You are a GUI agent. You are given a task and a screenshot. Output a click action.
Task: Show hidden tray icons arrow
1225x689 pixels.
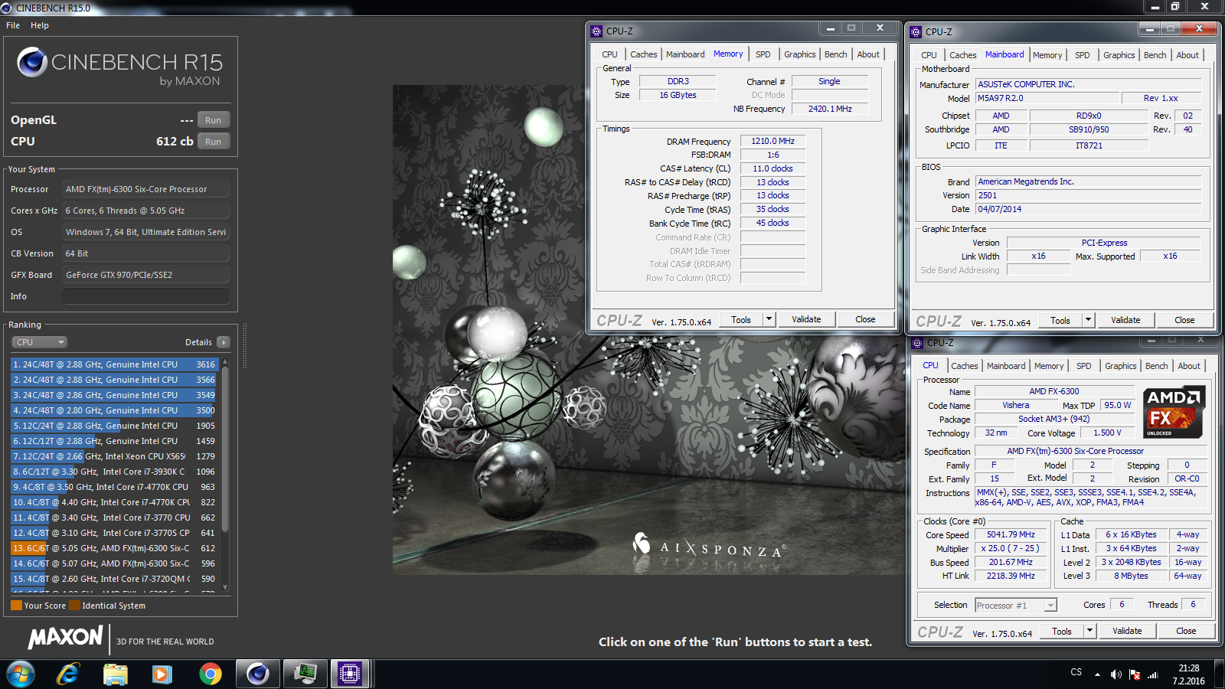point(1097,674)
